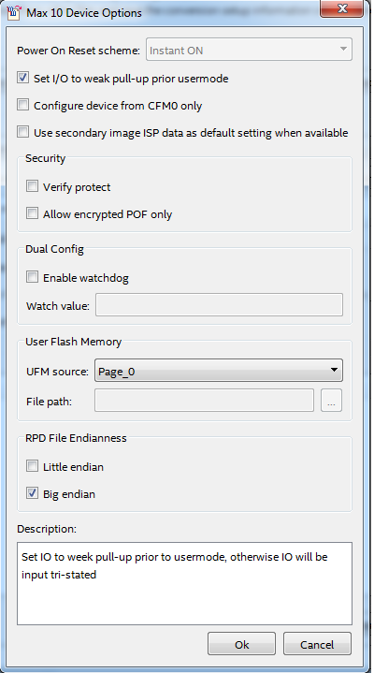374x673 pixels.
Task: Uncheck Set I/O to weak pull-up prior usermode
Action: tap(22, 78)
